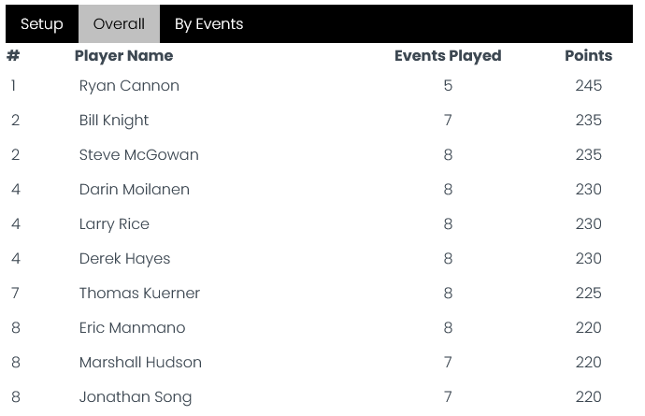The width and height of the screenshot is (645, 416).
Task: Select player Jonathan Song
Action: [x=136, y=397]
